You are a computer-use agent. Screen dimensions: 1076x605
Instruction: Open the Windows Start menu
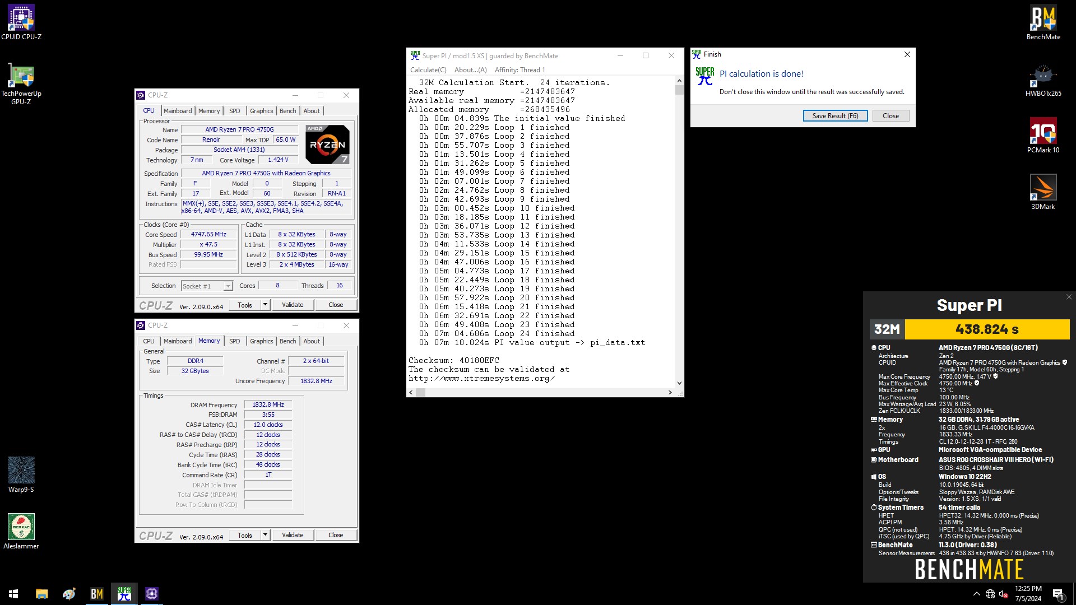click(13, 593)
